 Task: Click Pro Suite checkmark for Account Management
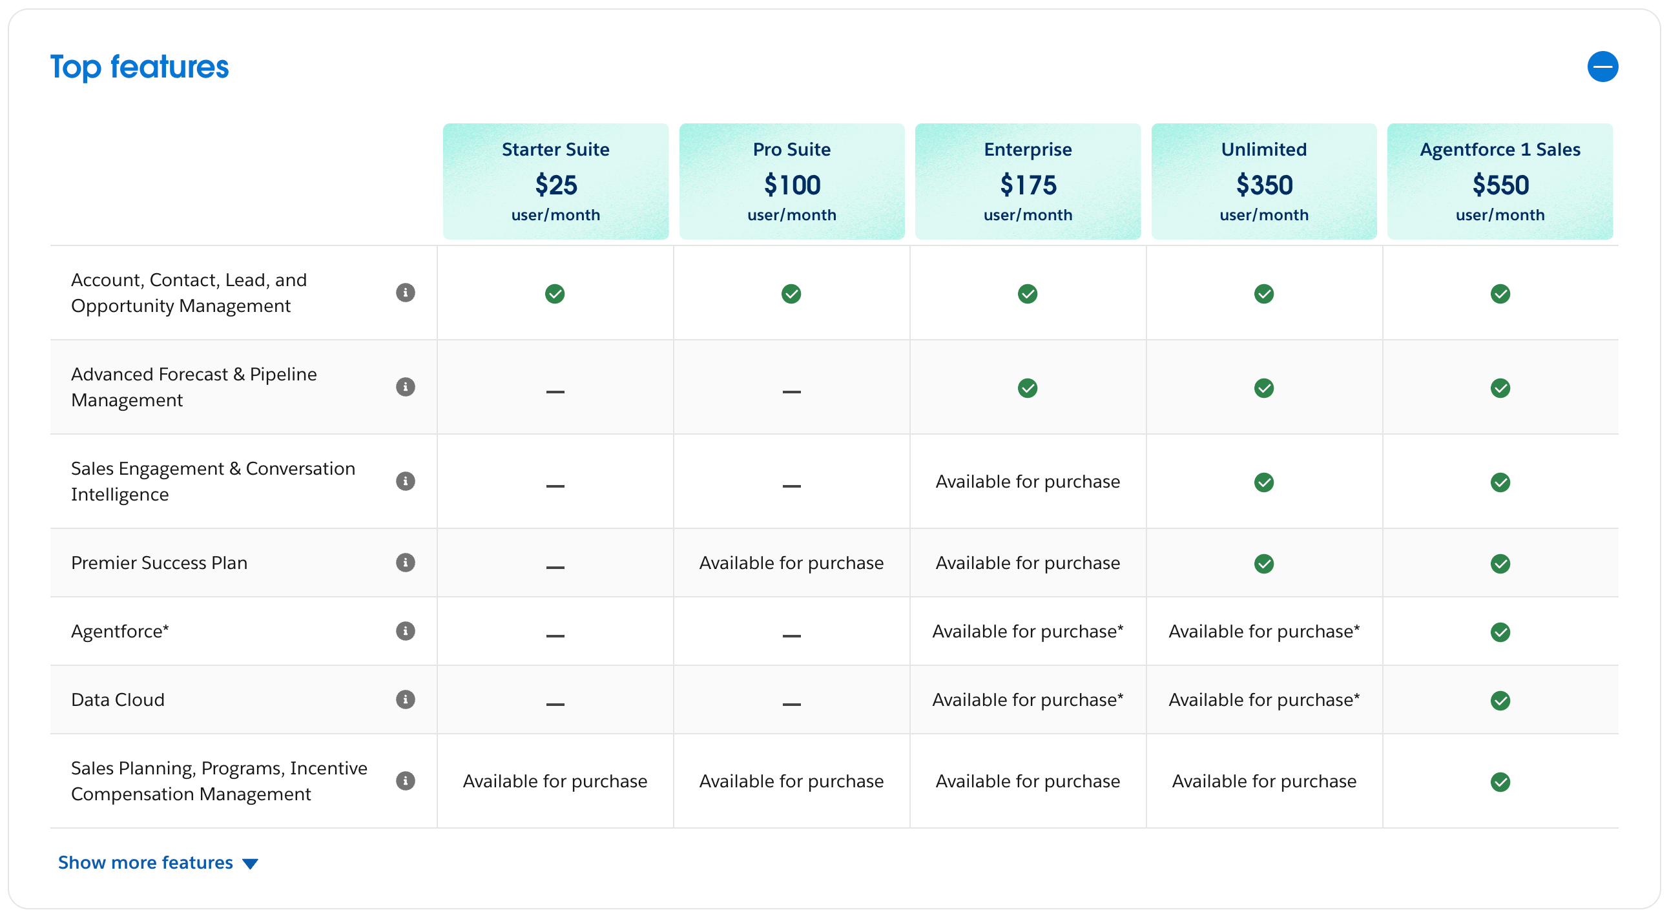(x=791, y=294)
